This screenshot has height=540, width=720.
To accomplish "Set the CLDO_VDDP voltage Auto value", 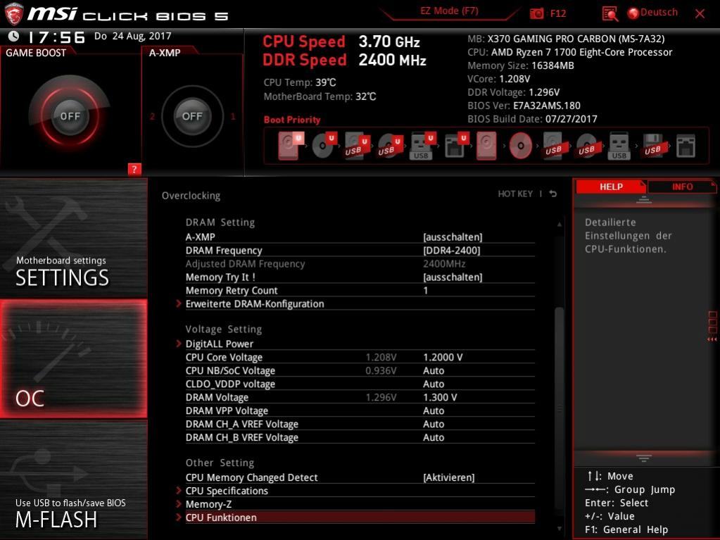I will (434, 384).
